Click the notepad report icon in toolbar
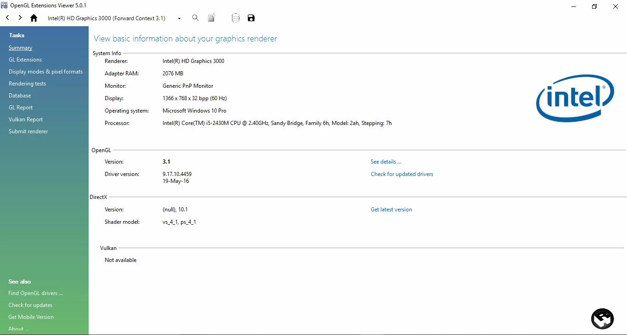This screenshot has width=627, height=335. (211, 18)
